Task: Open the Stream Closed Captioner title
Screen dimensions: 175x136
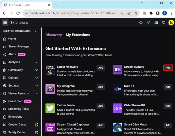Action: click(73, 125)
